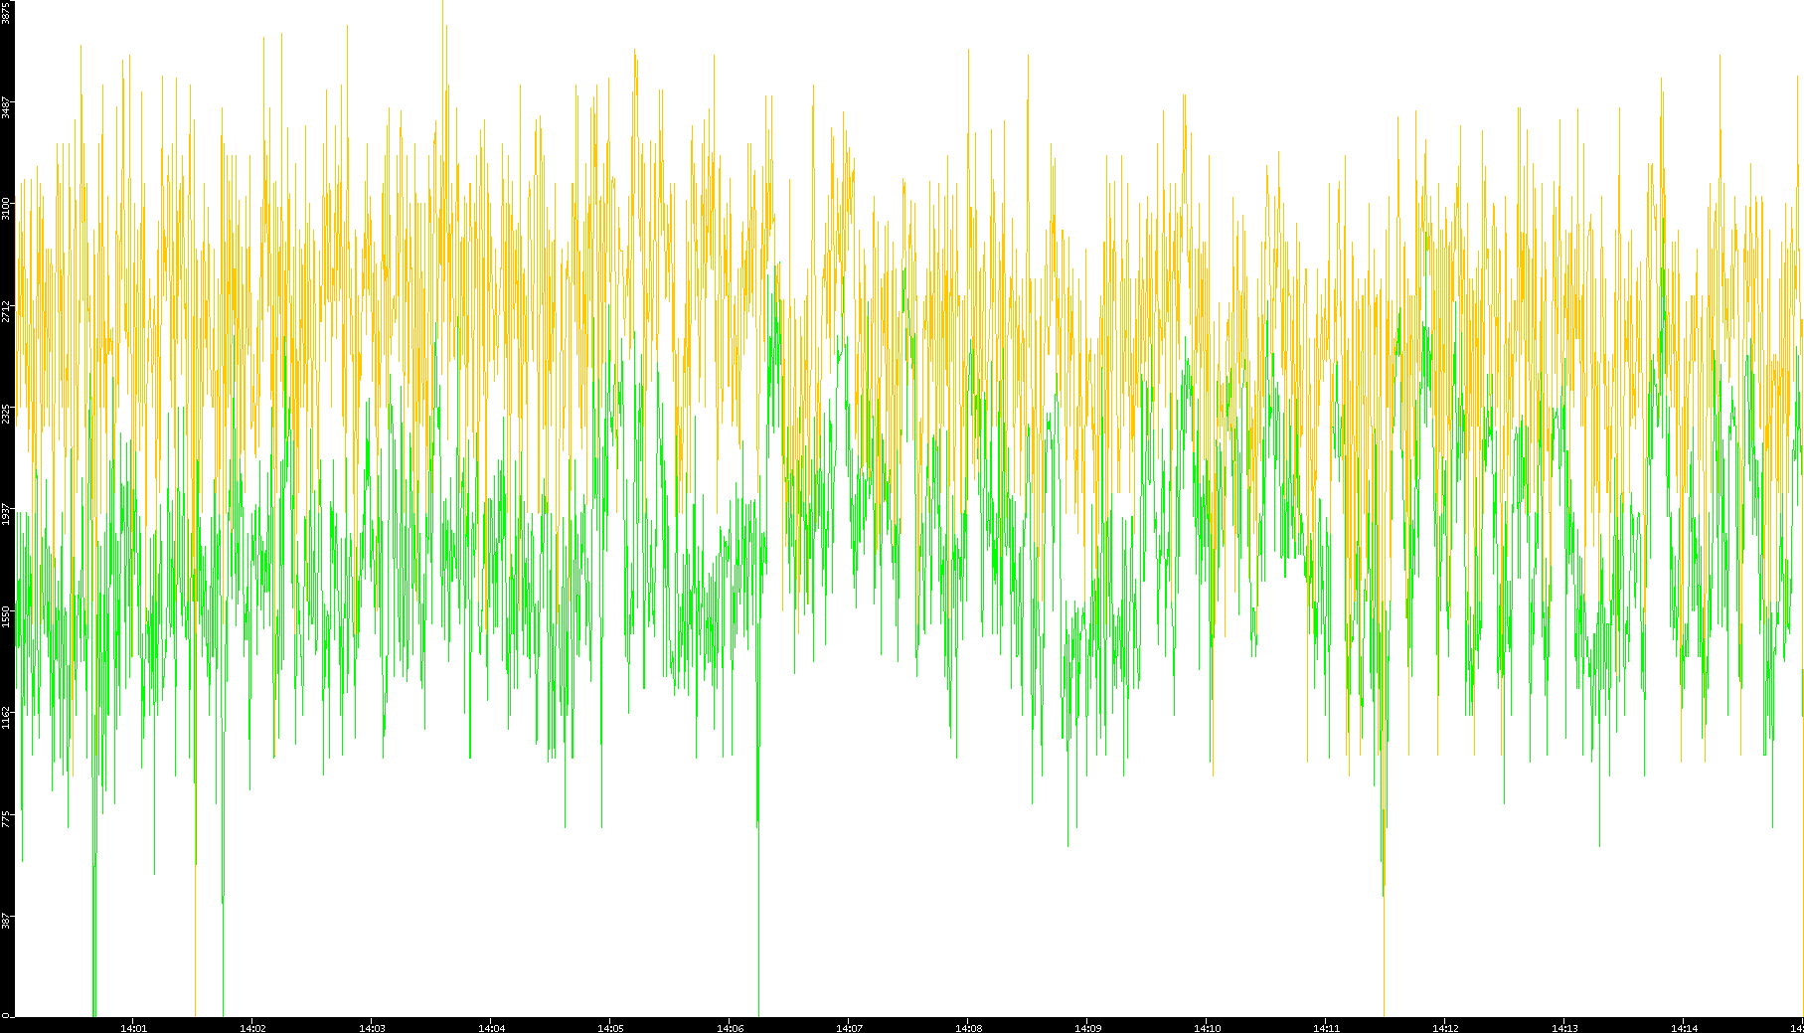The width and height of the screenshot is (1804, 1033).
Task: Click the 2325 value axis label
Action: pyautogui.click(x=6, y=413)
